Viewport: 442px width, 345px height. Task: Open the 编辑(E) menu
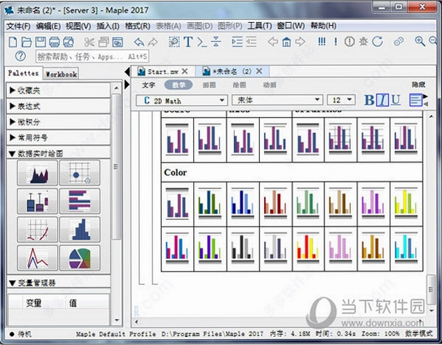point(49,26)
